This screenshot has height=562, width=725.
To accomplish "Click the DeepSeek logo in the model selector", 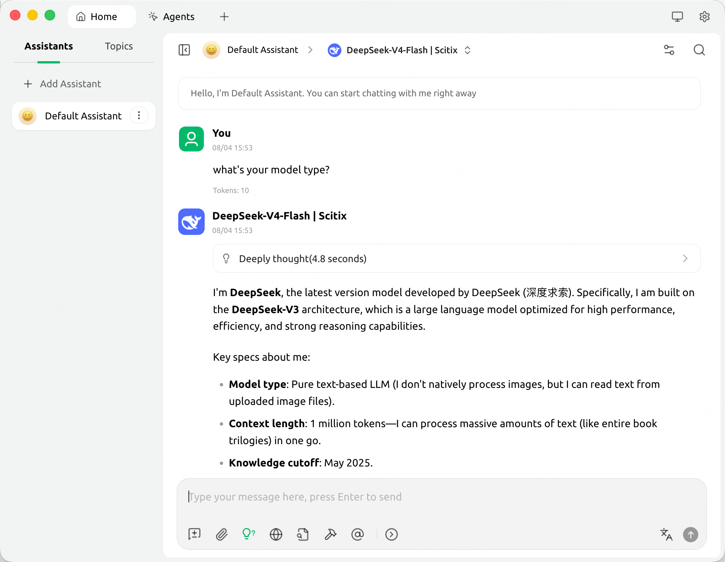I will pyautogui.click(x=335, y=50).
